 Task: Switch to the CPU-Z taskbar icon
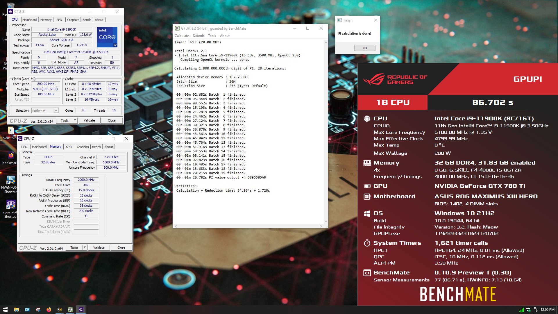81,310
